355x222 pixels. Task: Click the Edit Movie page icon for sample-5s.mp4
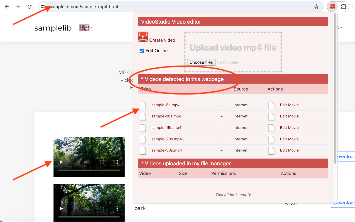(x=271, y=105)
